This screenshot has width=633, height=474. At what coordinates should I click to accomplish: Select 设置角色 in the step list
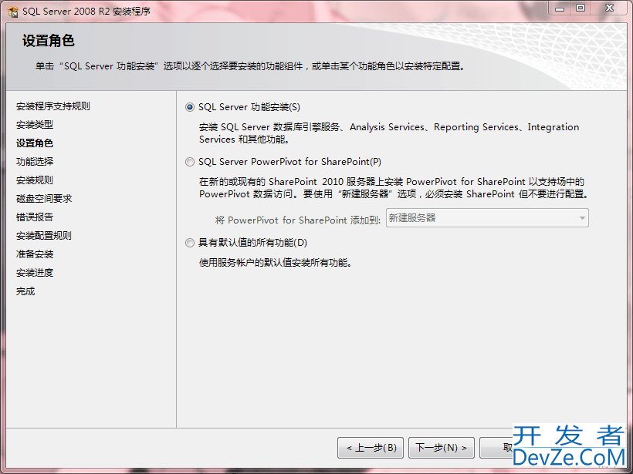pos(35,143)
